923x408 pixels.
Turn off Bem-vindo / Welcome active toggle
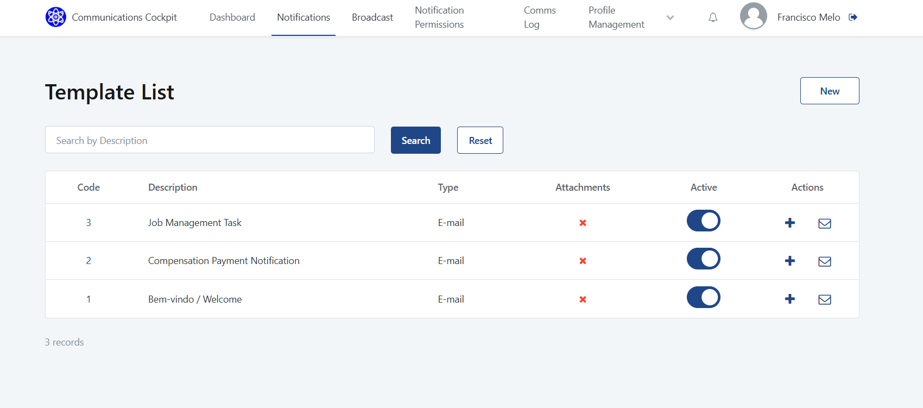(x=703, y=298)
